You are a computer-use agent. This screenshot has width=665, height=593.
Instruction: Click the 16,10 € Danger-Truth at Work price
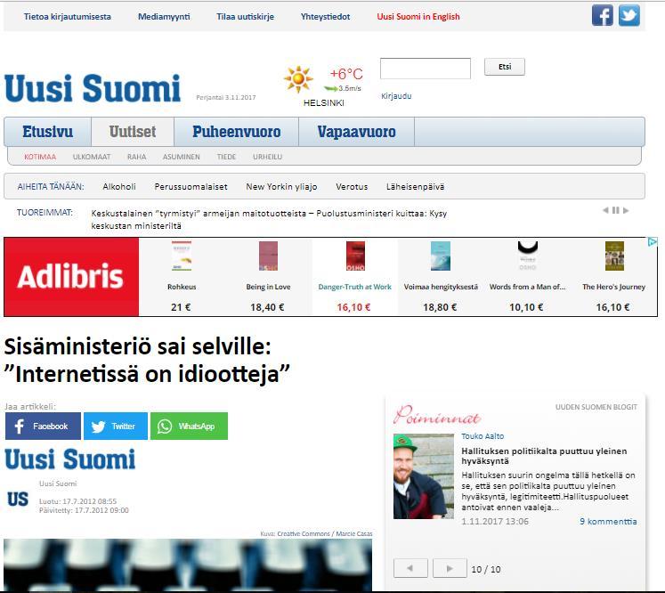pyautogui.click(x=353, y=307)
